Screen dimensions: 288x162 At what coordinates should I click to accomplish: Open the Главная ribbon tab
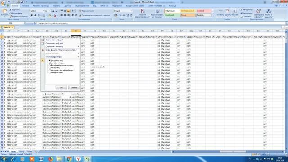15,6
